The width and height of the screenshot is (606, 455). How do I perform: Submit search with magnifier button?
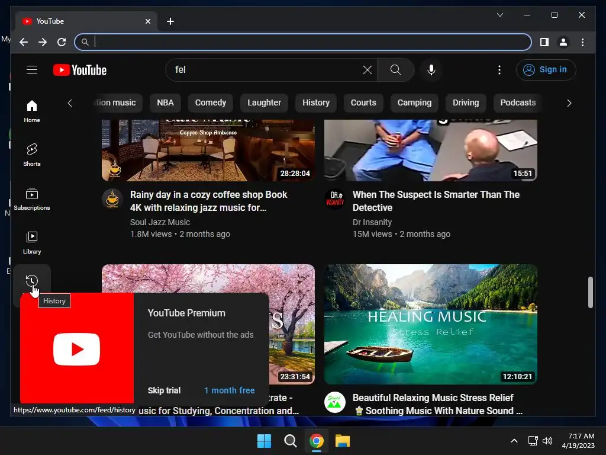[395, 70]
